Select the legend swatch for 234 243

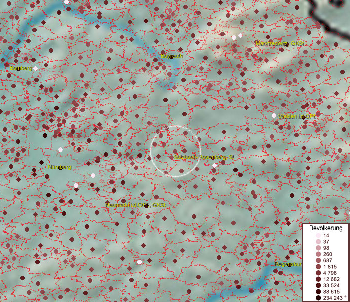tap(318, 298)
